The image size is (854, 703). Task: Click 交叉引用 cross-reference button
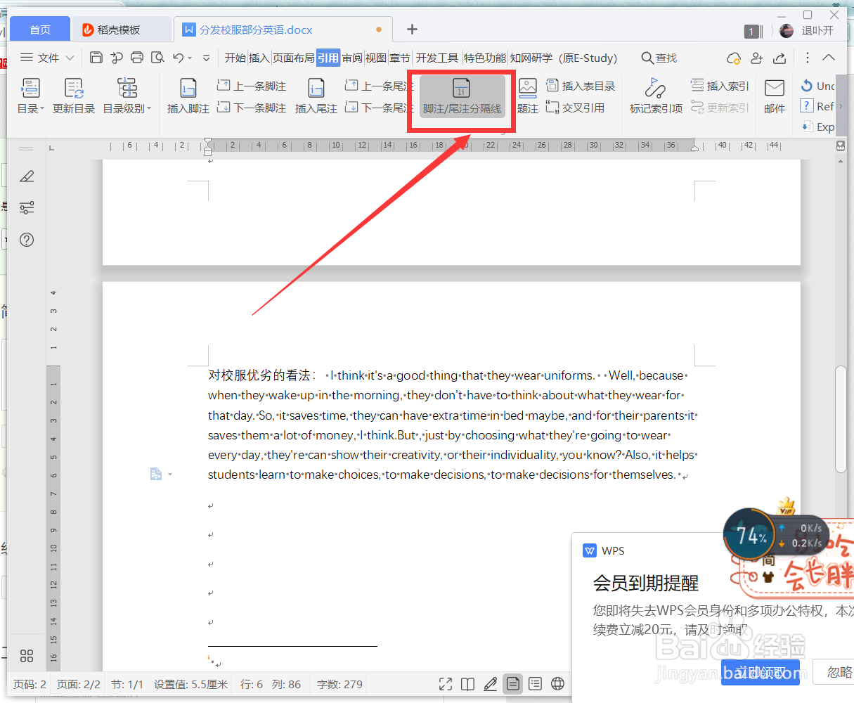(575, 108)
